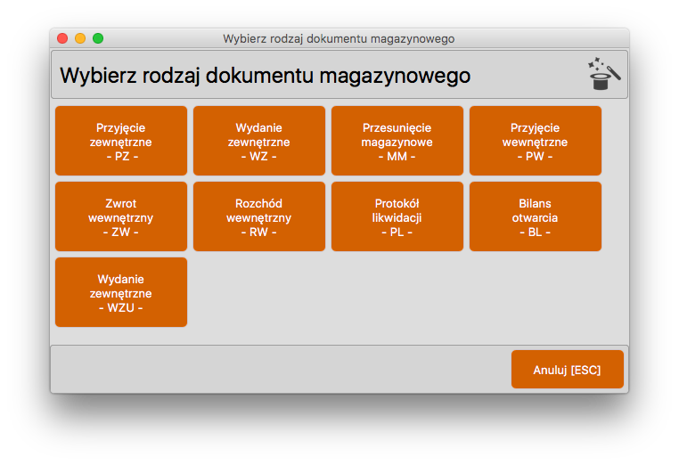Open Bilans otwarcia BL document

(536, 216)
